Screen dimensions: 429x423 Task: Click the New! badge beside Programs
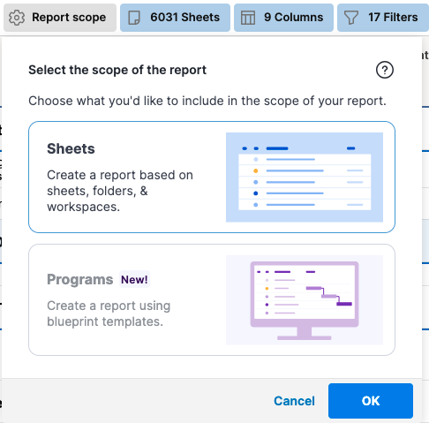[x=134, y=279]
